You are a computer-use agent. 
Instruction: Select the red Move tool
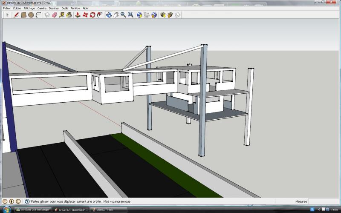point(85,14)
